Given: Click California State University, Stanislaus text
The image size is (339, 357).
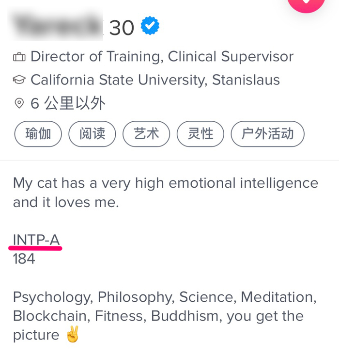Looking at the screenshot, I should point(155,80).
